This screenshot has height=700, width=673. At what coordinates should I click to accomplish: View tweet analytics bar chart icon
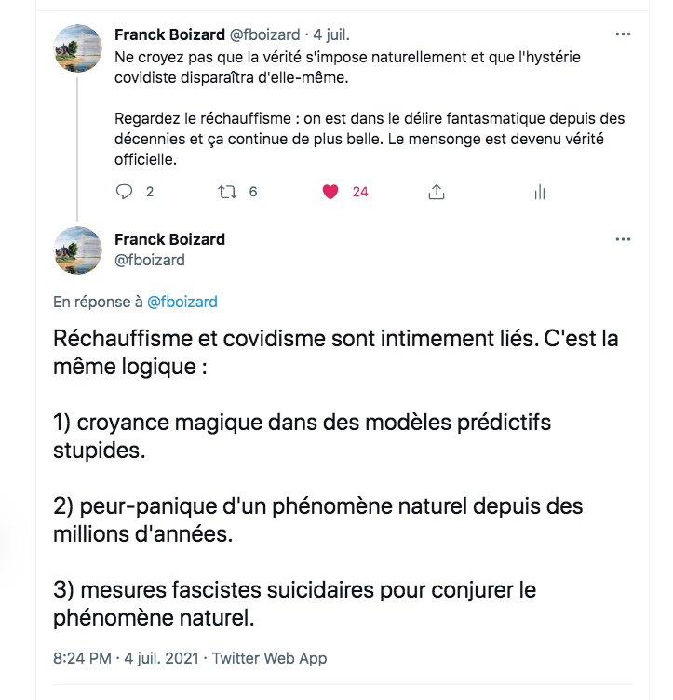pos(539,192)
